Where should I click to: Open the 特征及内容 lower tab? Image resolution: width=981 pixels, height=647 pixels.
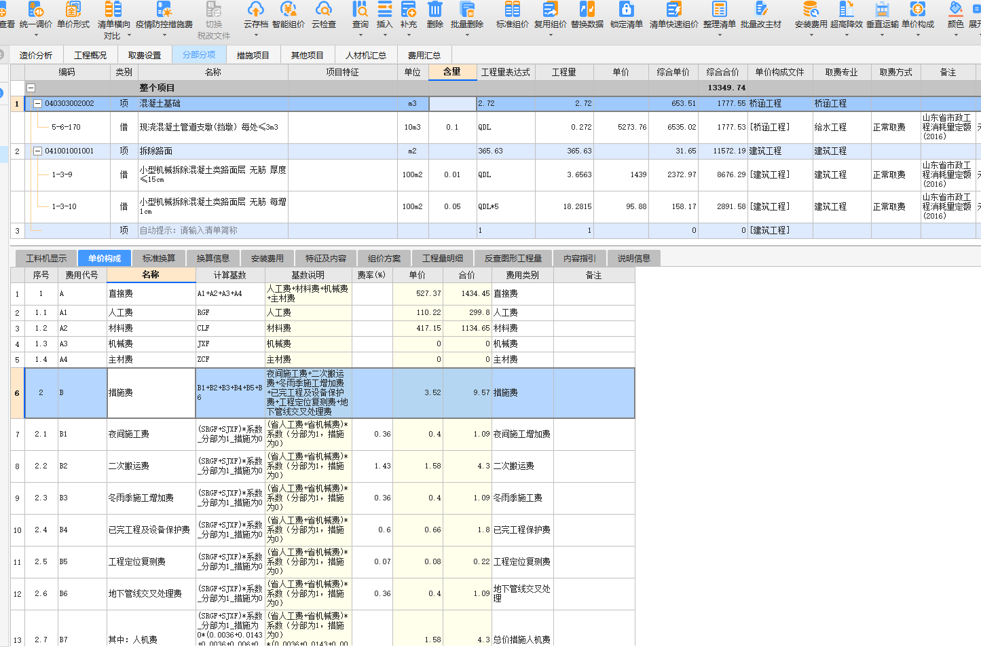326,259
